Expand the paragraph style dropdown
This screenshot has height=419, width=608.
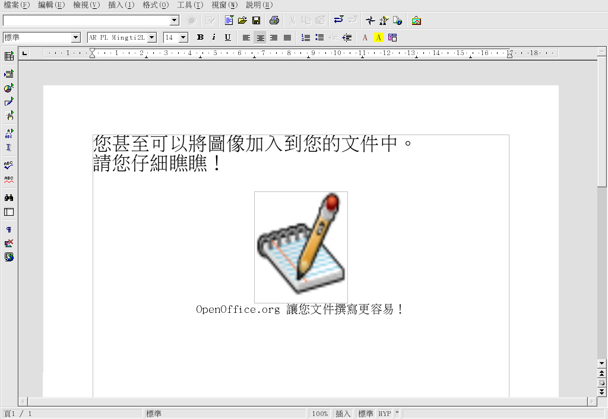pyautogui.click(x=75, y=37)
